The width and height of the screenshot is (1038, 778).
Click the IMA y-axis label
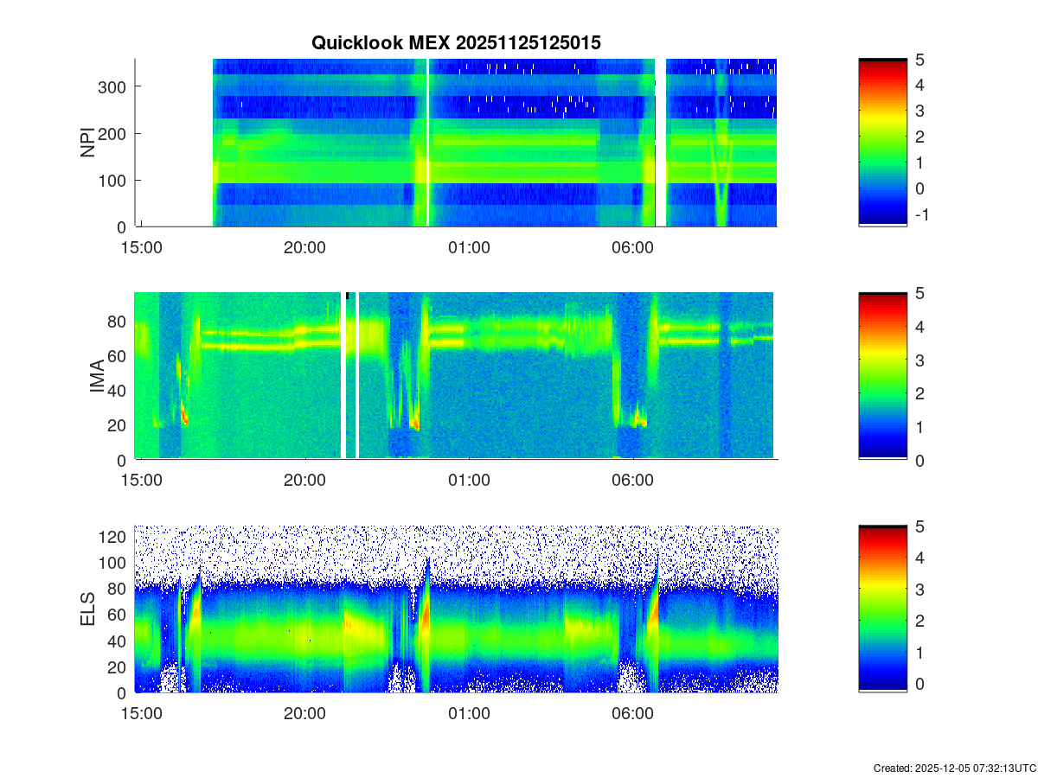[97, 377]
